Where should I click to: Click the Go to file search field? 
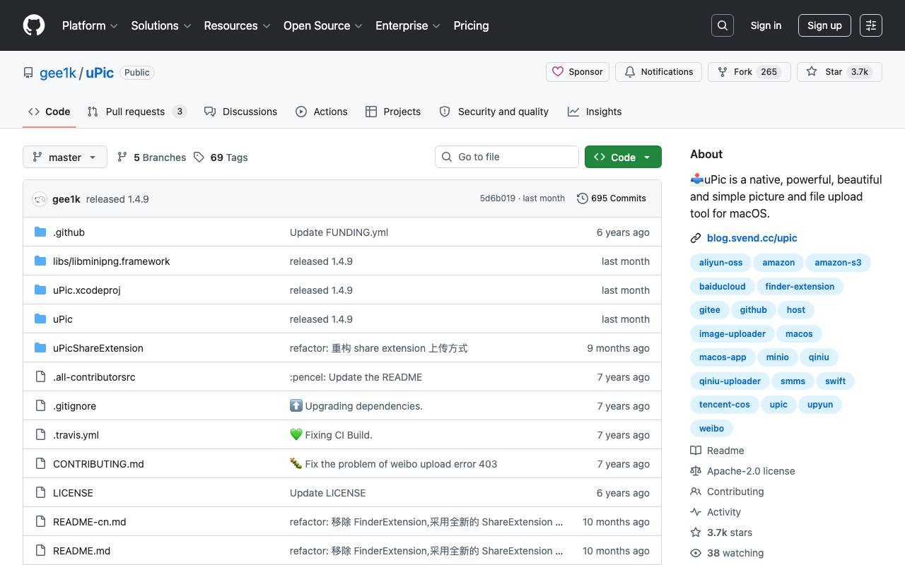point(507,157)
